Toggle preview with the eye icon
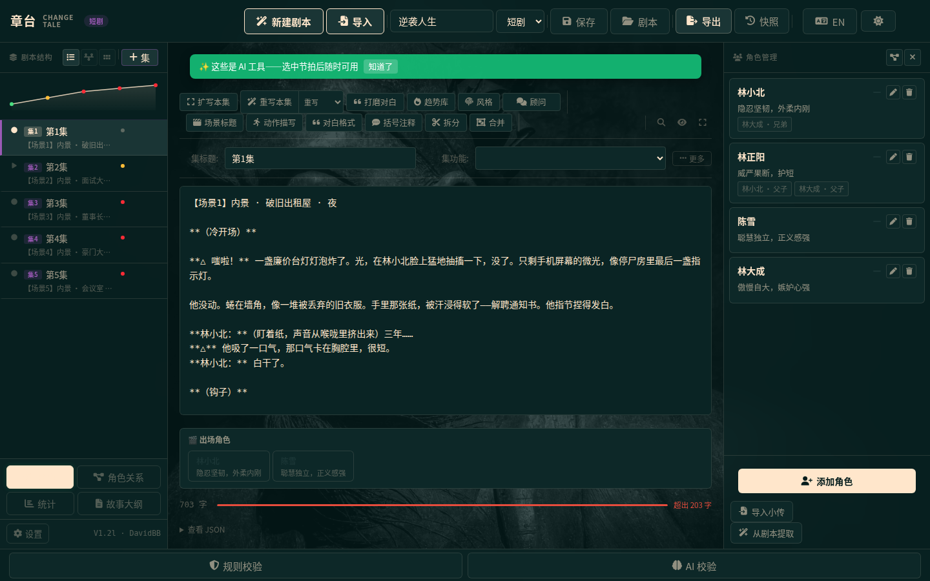This screenshot has width=930, height=581. point(682,122)
